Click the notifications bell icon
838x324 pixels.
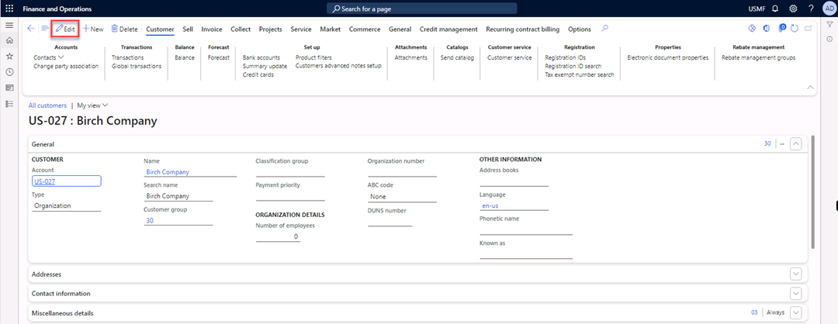(x=775, y=9)
